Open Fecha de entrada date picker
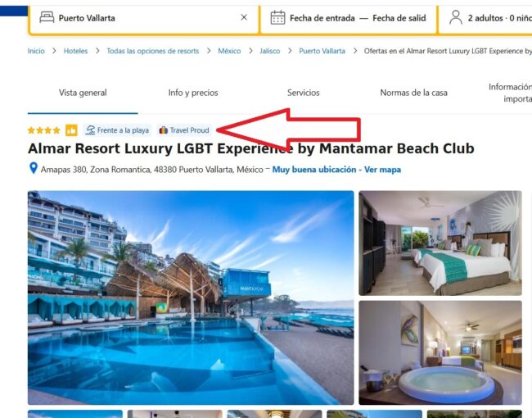The image size is (532, 418). [x=322, y=18]
